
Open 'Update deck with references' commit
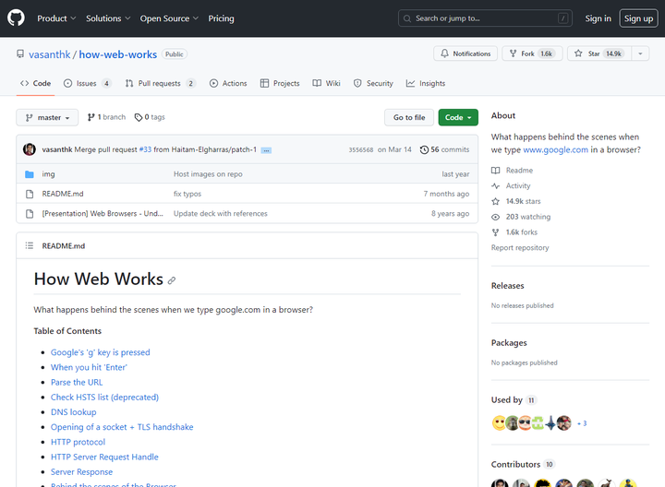pos(221,213)
